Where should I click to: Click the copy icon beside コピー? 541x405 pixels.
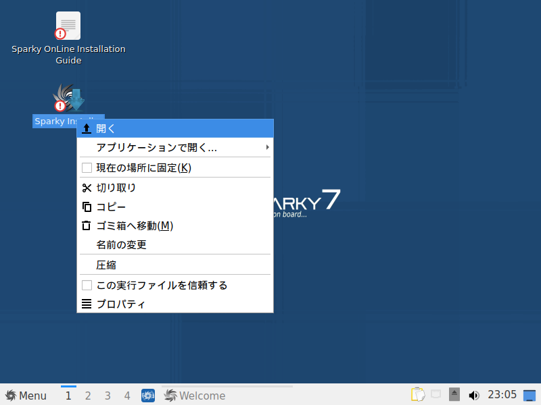click(87, 207)
